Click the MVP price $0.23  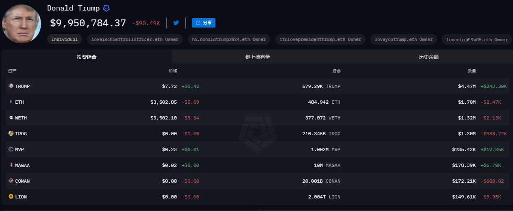tap(169, 149)
